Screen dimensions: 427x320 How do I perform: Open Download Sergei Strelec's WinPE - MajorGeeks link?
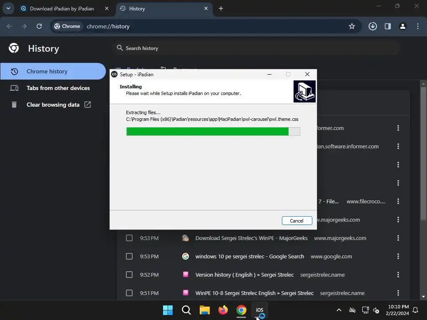click(x=251, y=238)
